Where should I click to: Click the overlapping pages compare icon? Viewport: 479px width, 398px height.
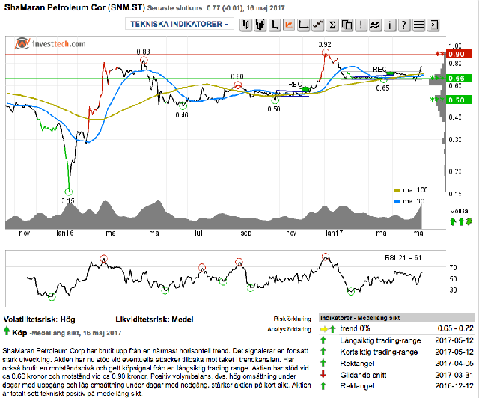point(347,25)
